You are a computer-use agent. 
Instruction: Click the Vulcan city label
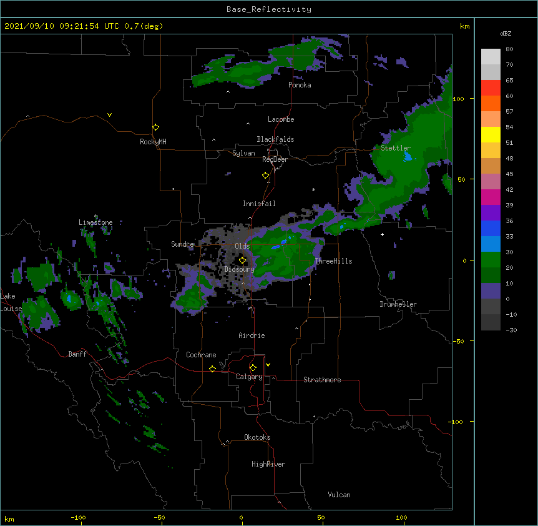(x=339, y=495)
